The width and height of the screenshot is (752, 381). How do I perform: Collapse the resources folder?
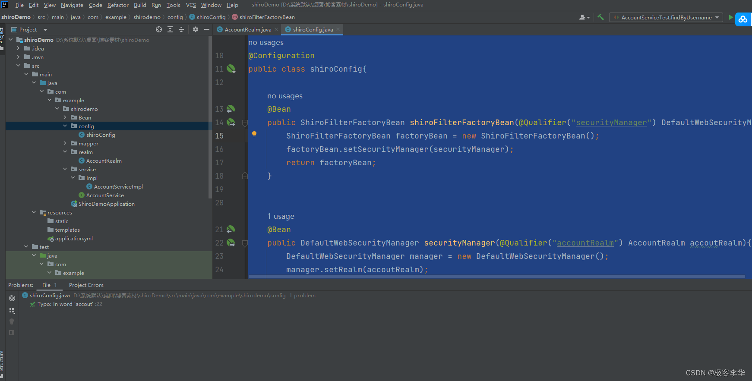[x=34, y=212]
